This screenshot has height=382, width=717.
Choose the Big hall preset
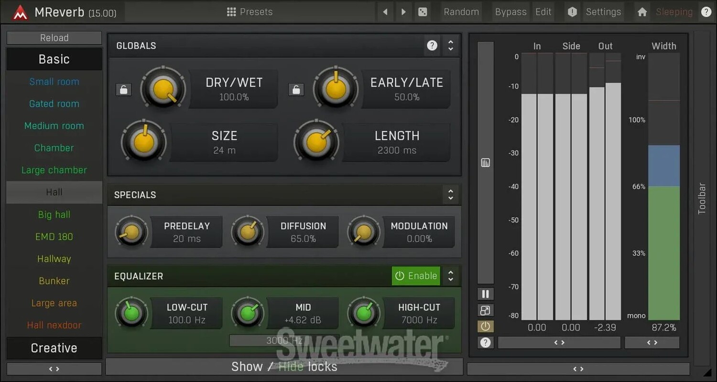[x=54, y=214]
